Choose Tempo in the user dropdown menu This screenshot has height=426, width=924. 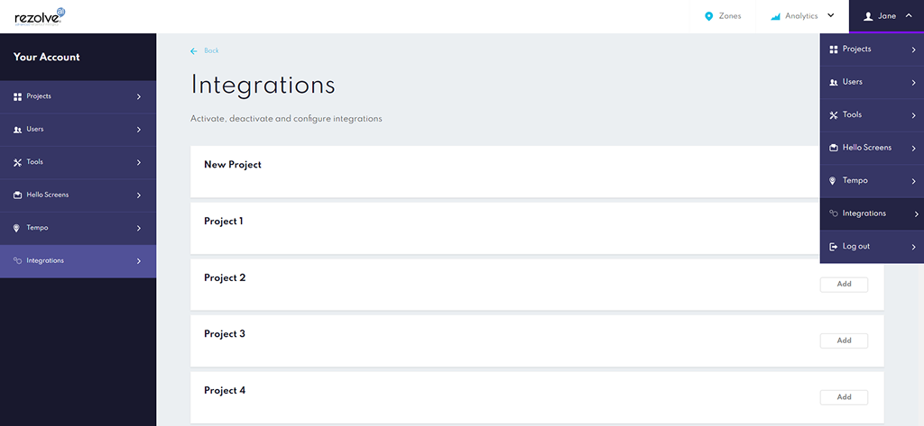(855, 180)
